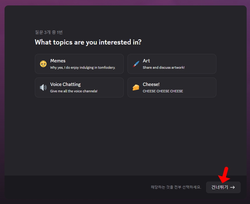Toggle the Art topic option

(172, 64)
